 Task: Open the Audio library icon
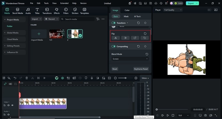(x=28, y=11)
